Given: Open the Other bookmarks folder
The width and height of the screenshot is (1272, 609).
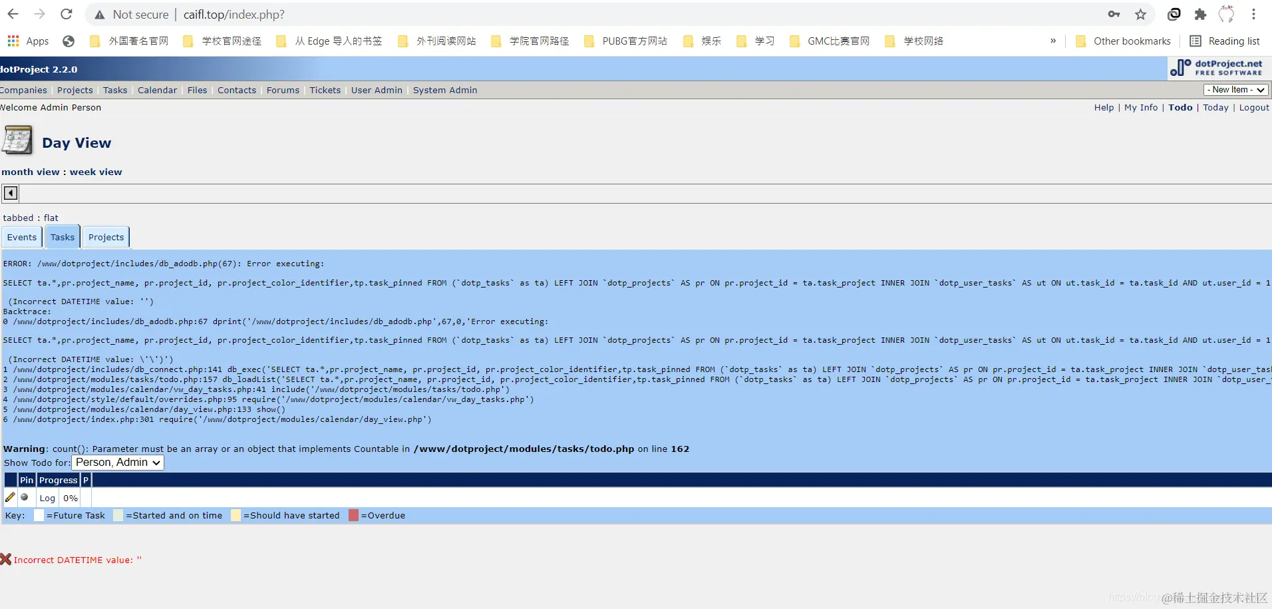Looking at the screenshot, I should tap(1123, 41).
